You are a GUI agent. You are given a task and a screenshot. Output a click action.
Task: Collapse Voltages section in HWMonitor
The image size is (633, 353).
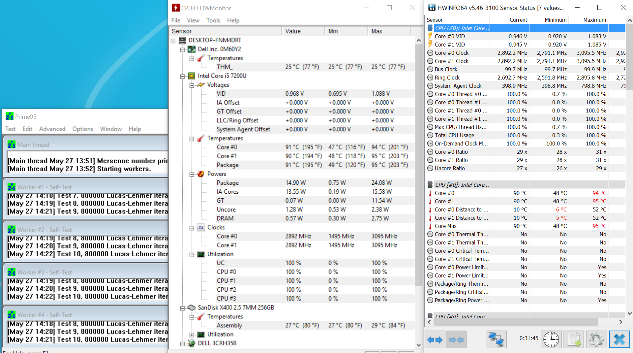[192, 85]
